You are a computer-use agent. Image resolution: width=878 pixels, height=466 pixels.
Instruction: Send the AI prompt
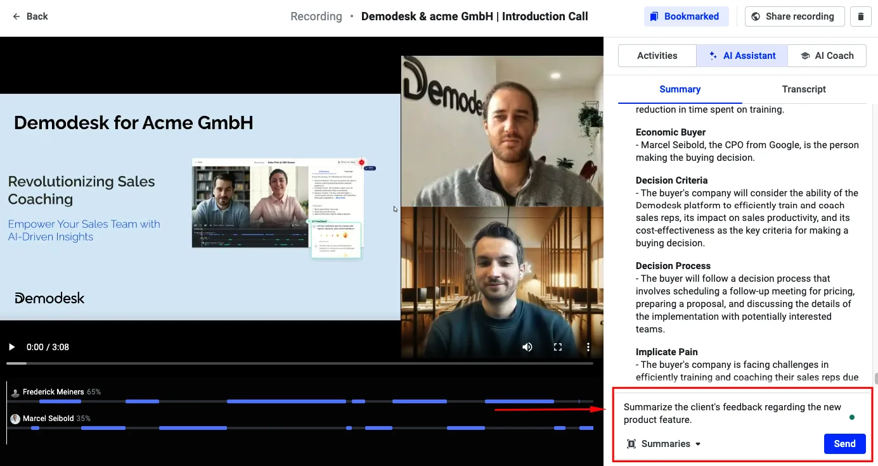pyautogui.click(x=844, y=444)
